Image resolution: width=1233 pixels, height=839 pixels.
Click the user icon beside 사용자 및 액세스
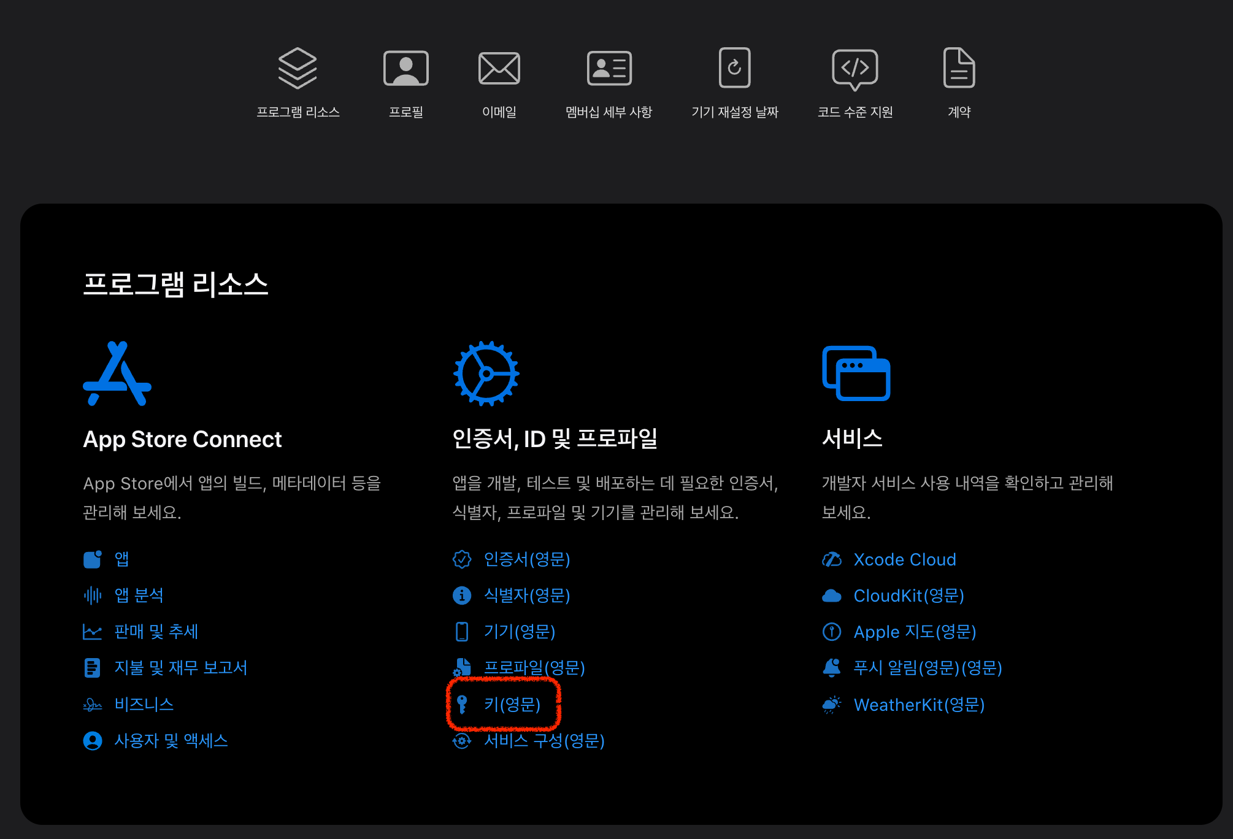coord(92,741)
